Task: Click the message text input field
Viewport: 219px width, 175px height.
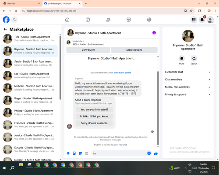Action: 120,153
